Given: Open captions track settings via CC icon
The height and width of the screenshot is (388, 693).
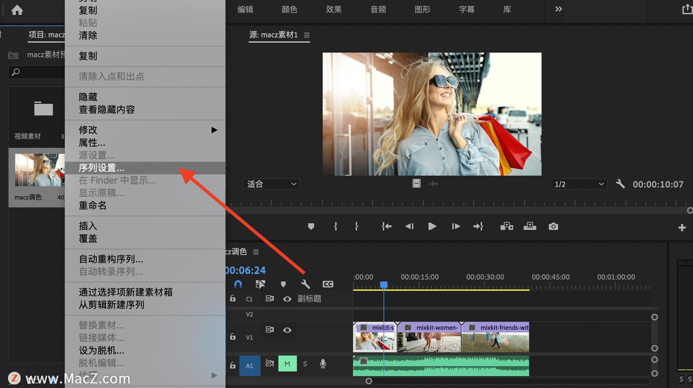Looking at the screenshot, I should coord(328,284).
